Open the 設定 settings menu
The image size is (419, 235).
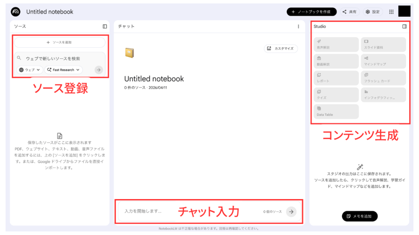tap(372, 12)
